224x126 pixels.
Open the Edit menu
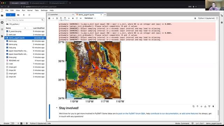click(x=12, y=10)
